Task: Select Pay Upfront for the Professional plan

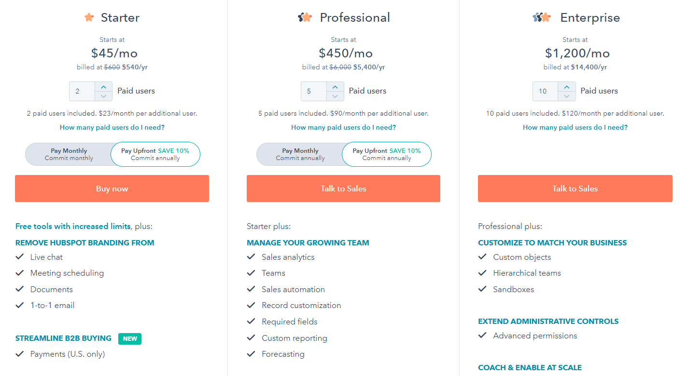Action: tap(386, 154)
